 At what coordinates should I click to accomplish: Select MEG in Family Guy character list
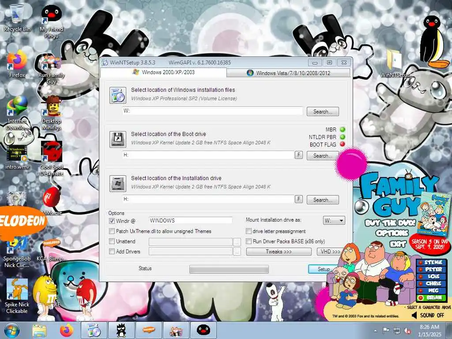coord(431,290)
